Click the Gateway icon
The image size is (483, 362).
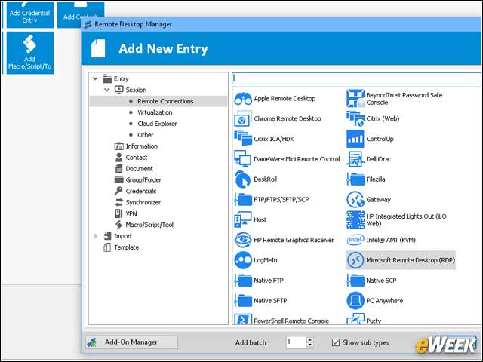355,199
